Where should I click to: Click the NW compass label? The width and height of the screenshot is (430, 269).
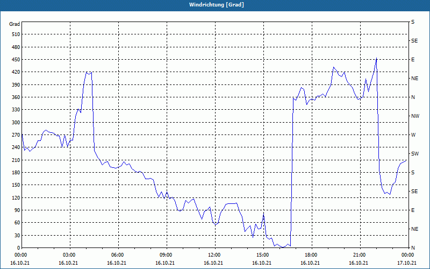415,116
